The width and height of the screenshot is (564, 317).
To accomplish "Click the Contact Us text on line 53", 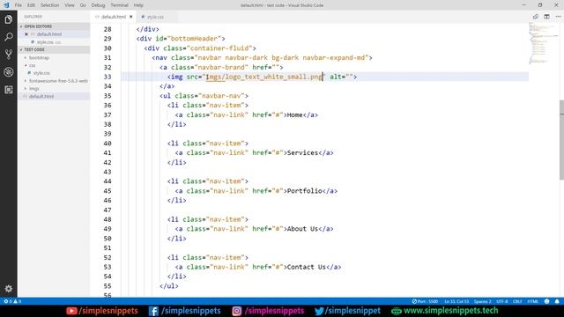I will (306, 267).
